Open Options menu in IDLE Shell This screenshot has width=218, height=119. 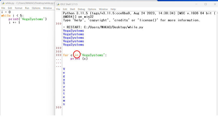92,9
